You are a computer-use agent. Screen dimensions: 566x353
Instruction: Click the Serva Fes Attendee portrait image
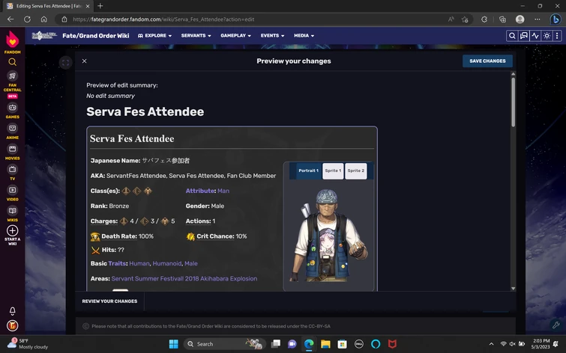pyautogui.click(x=328, y=236)
